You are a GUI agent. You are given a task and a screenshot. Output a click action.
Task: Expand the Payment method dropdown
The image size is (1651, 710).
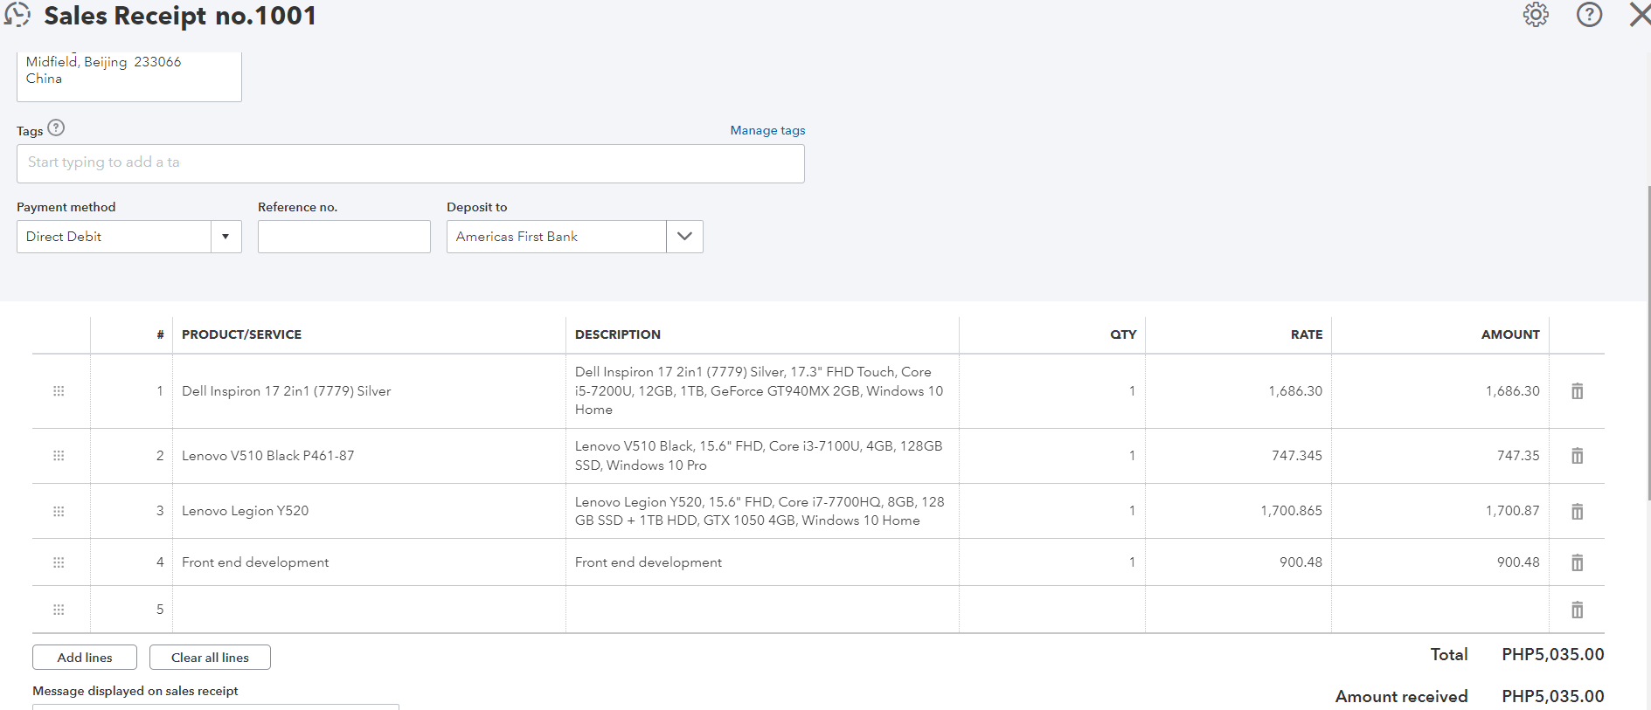coord(225,237)
